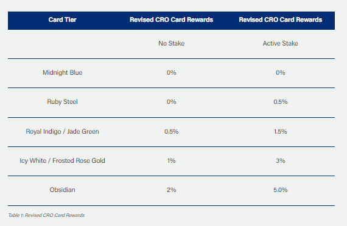347x226 pixels.
Task: Select the Ruby Steel tier cell
Action: [63, 101]
